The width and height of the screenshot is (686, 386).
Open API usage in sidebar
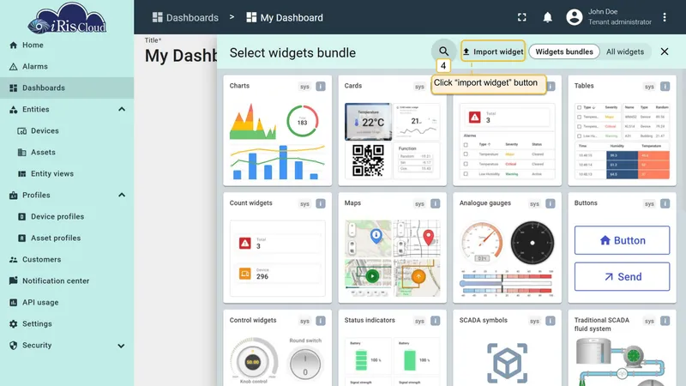[67, 303]
